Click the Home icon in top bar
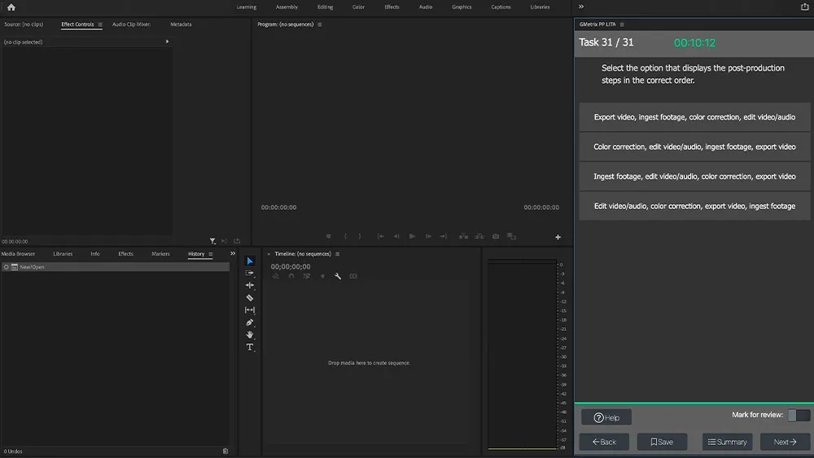Image resolution: width=814 pixels, height=458 pixels. coord(11,7)
